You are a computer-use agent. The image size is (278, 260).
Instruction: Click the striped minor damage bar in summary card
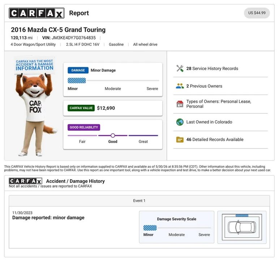point(77,81)
